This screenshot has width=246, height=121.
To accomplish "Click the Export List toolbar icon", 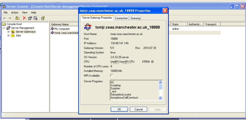I will click(35, 18).
